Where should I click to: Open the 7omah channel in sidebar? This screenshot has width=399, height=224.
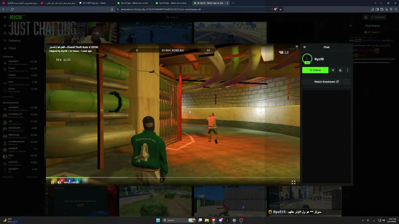click(20, 76)
